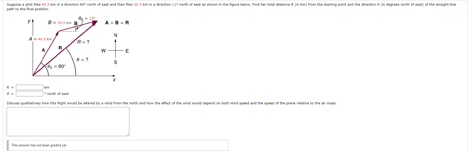Click the A + B = R equation
Image resolution: width=472 pixels, height=152 pixels.
pyautogui.click(x=117, y=23)
